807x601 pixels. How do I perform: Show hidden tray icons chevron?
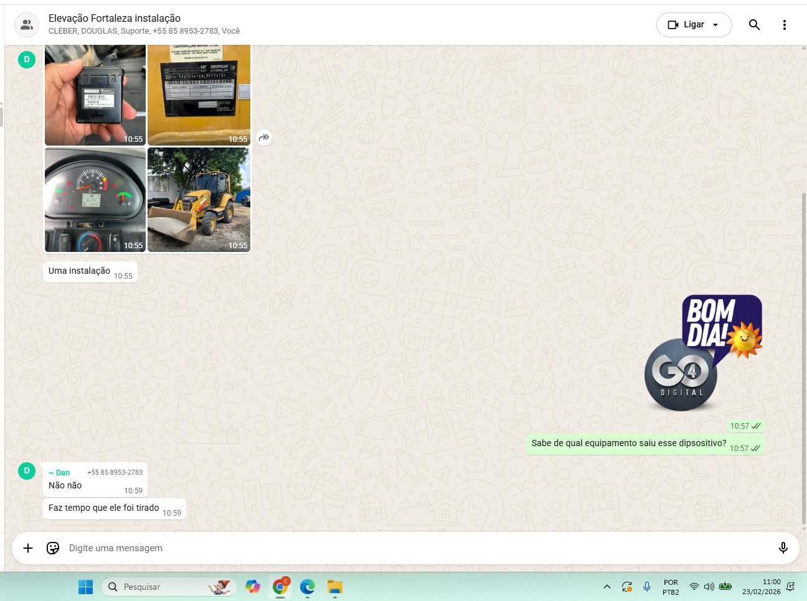click(607, 587)
